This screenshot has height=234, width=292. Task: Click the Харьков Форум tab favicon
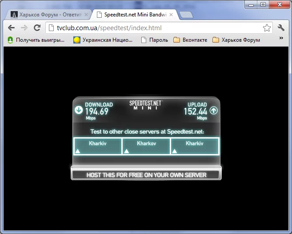(14, 15)
